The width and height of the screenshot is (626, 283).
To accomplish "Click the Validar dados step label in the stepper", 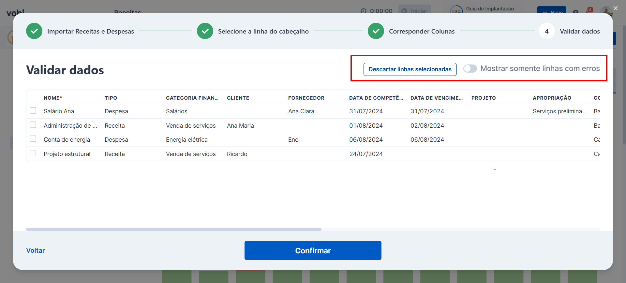I will point(580,31).
